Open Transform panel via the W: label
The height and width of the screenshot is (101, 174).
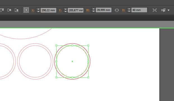pyautogui.click(x=88, y=10)
